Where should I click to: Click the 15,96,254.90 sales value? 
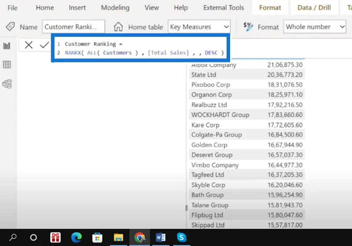285,195
